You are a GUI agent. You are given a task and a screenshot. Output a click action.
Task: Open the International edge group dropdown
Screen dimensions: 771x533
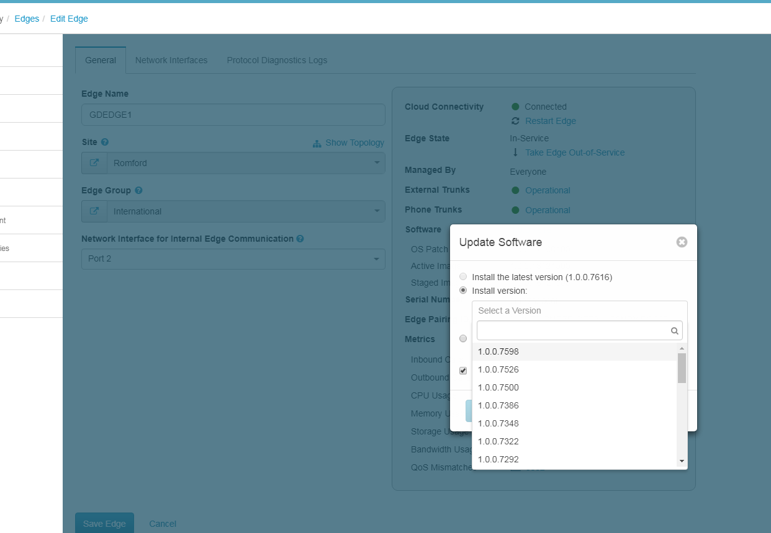[x=246, y=211]
